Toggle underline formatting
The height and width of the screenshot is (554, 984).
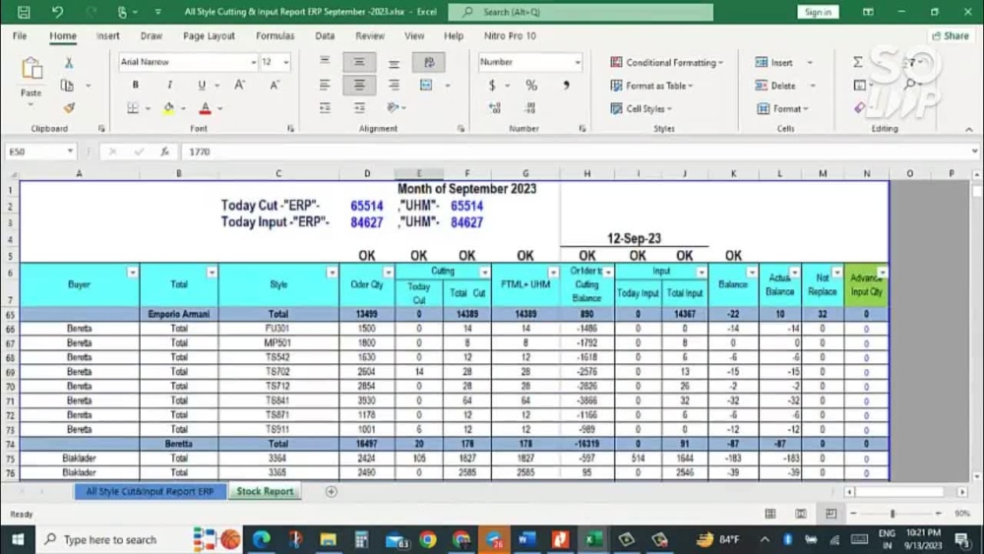pos(202,85)
